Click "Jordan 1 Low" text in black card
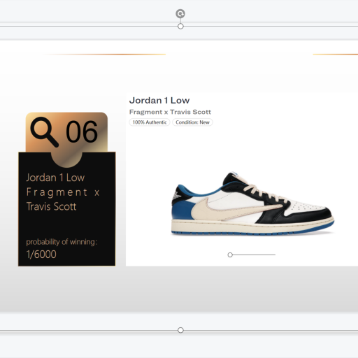This screenshot has width=358, height=358. coord(55,178)
